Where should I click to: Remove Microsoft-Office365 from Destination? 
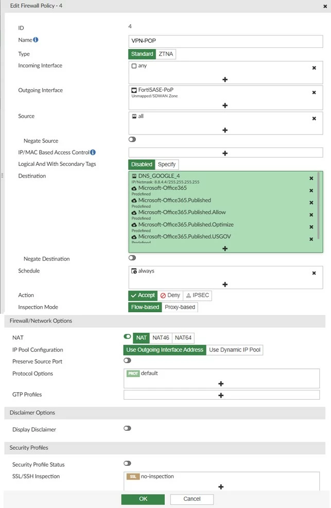click(311, 191)
